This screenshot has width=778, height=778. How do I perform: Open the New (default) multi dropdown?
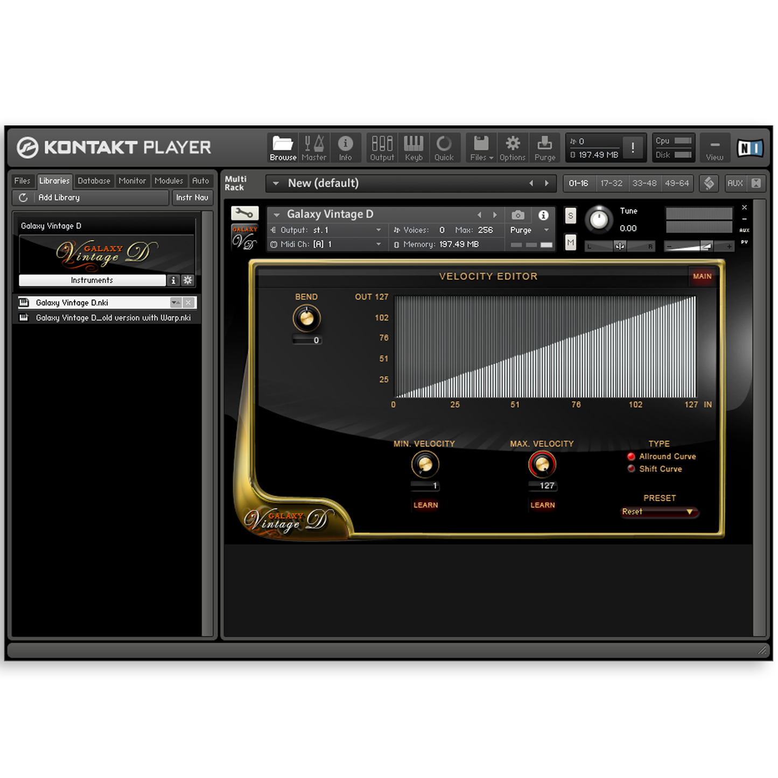(x=276, y=184)
